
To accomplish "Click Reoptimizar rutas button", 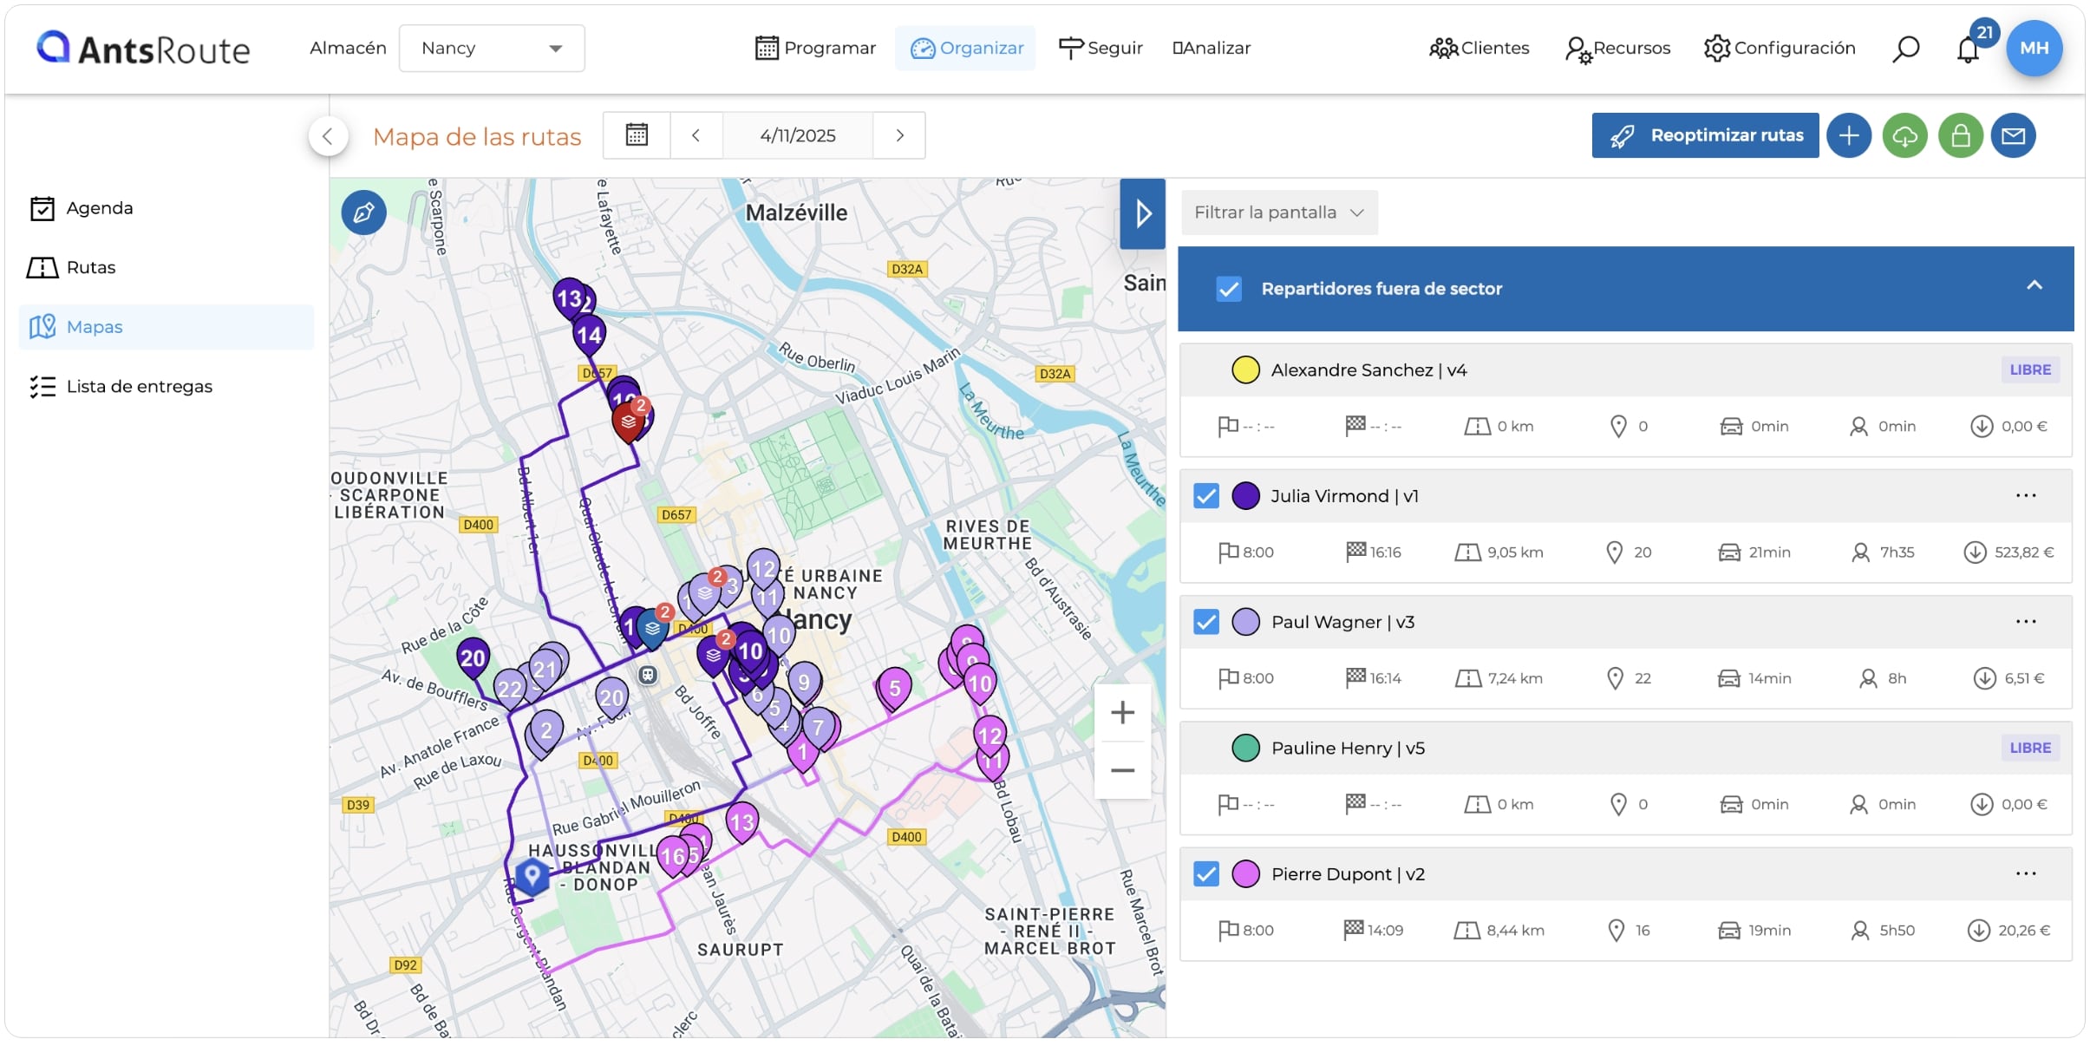I will (1705, 135).
